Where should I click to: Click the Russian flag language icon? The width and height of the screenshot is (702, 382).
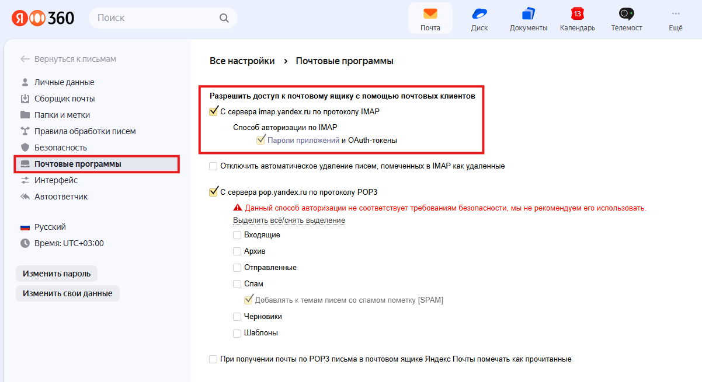25,227
